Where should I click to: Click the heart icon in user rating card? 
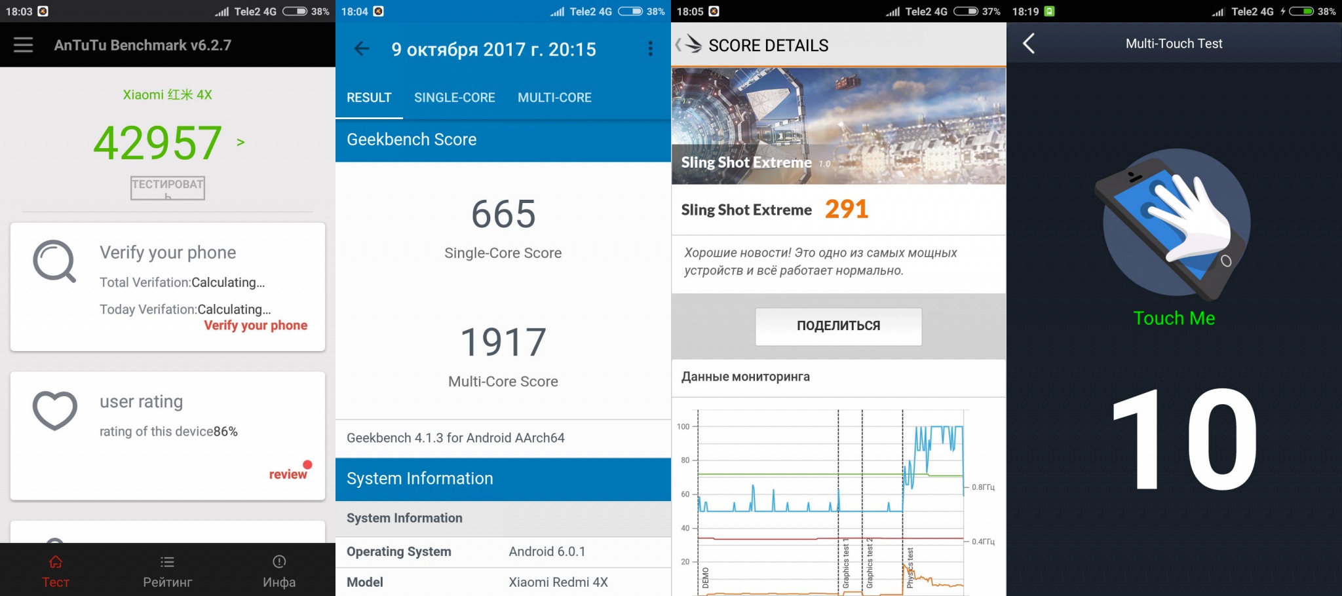point(55,411)
